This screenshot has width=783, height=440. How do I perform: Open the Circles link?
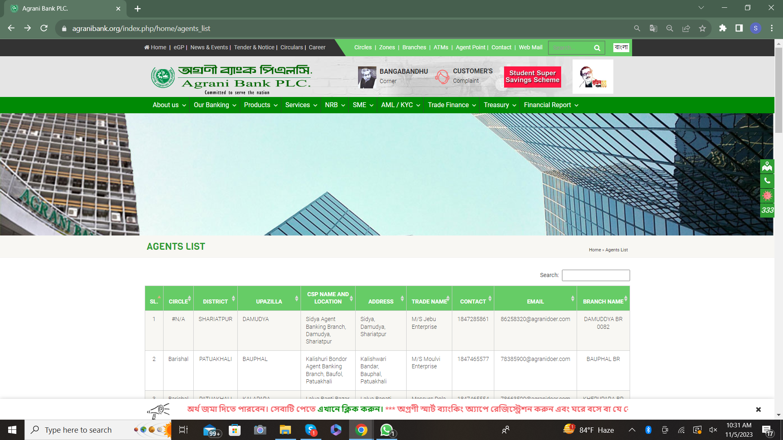[x=363, y=47]
